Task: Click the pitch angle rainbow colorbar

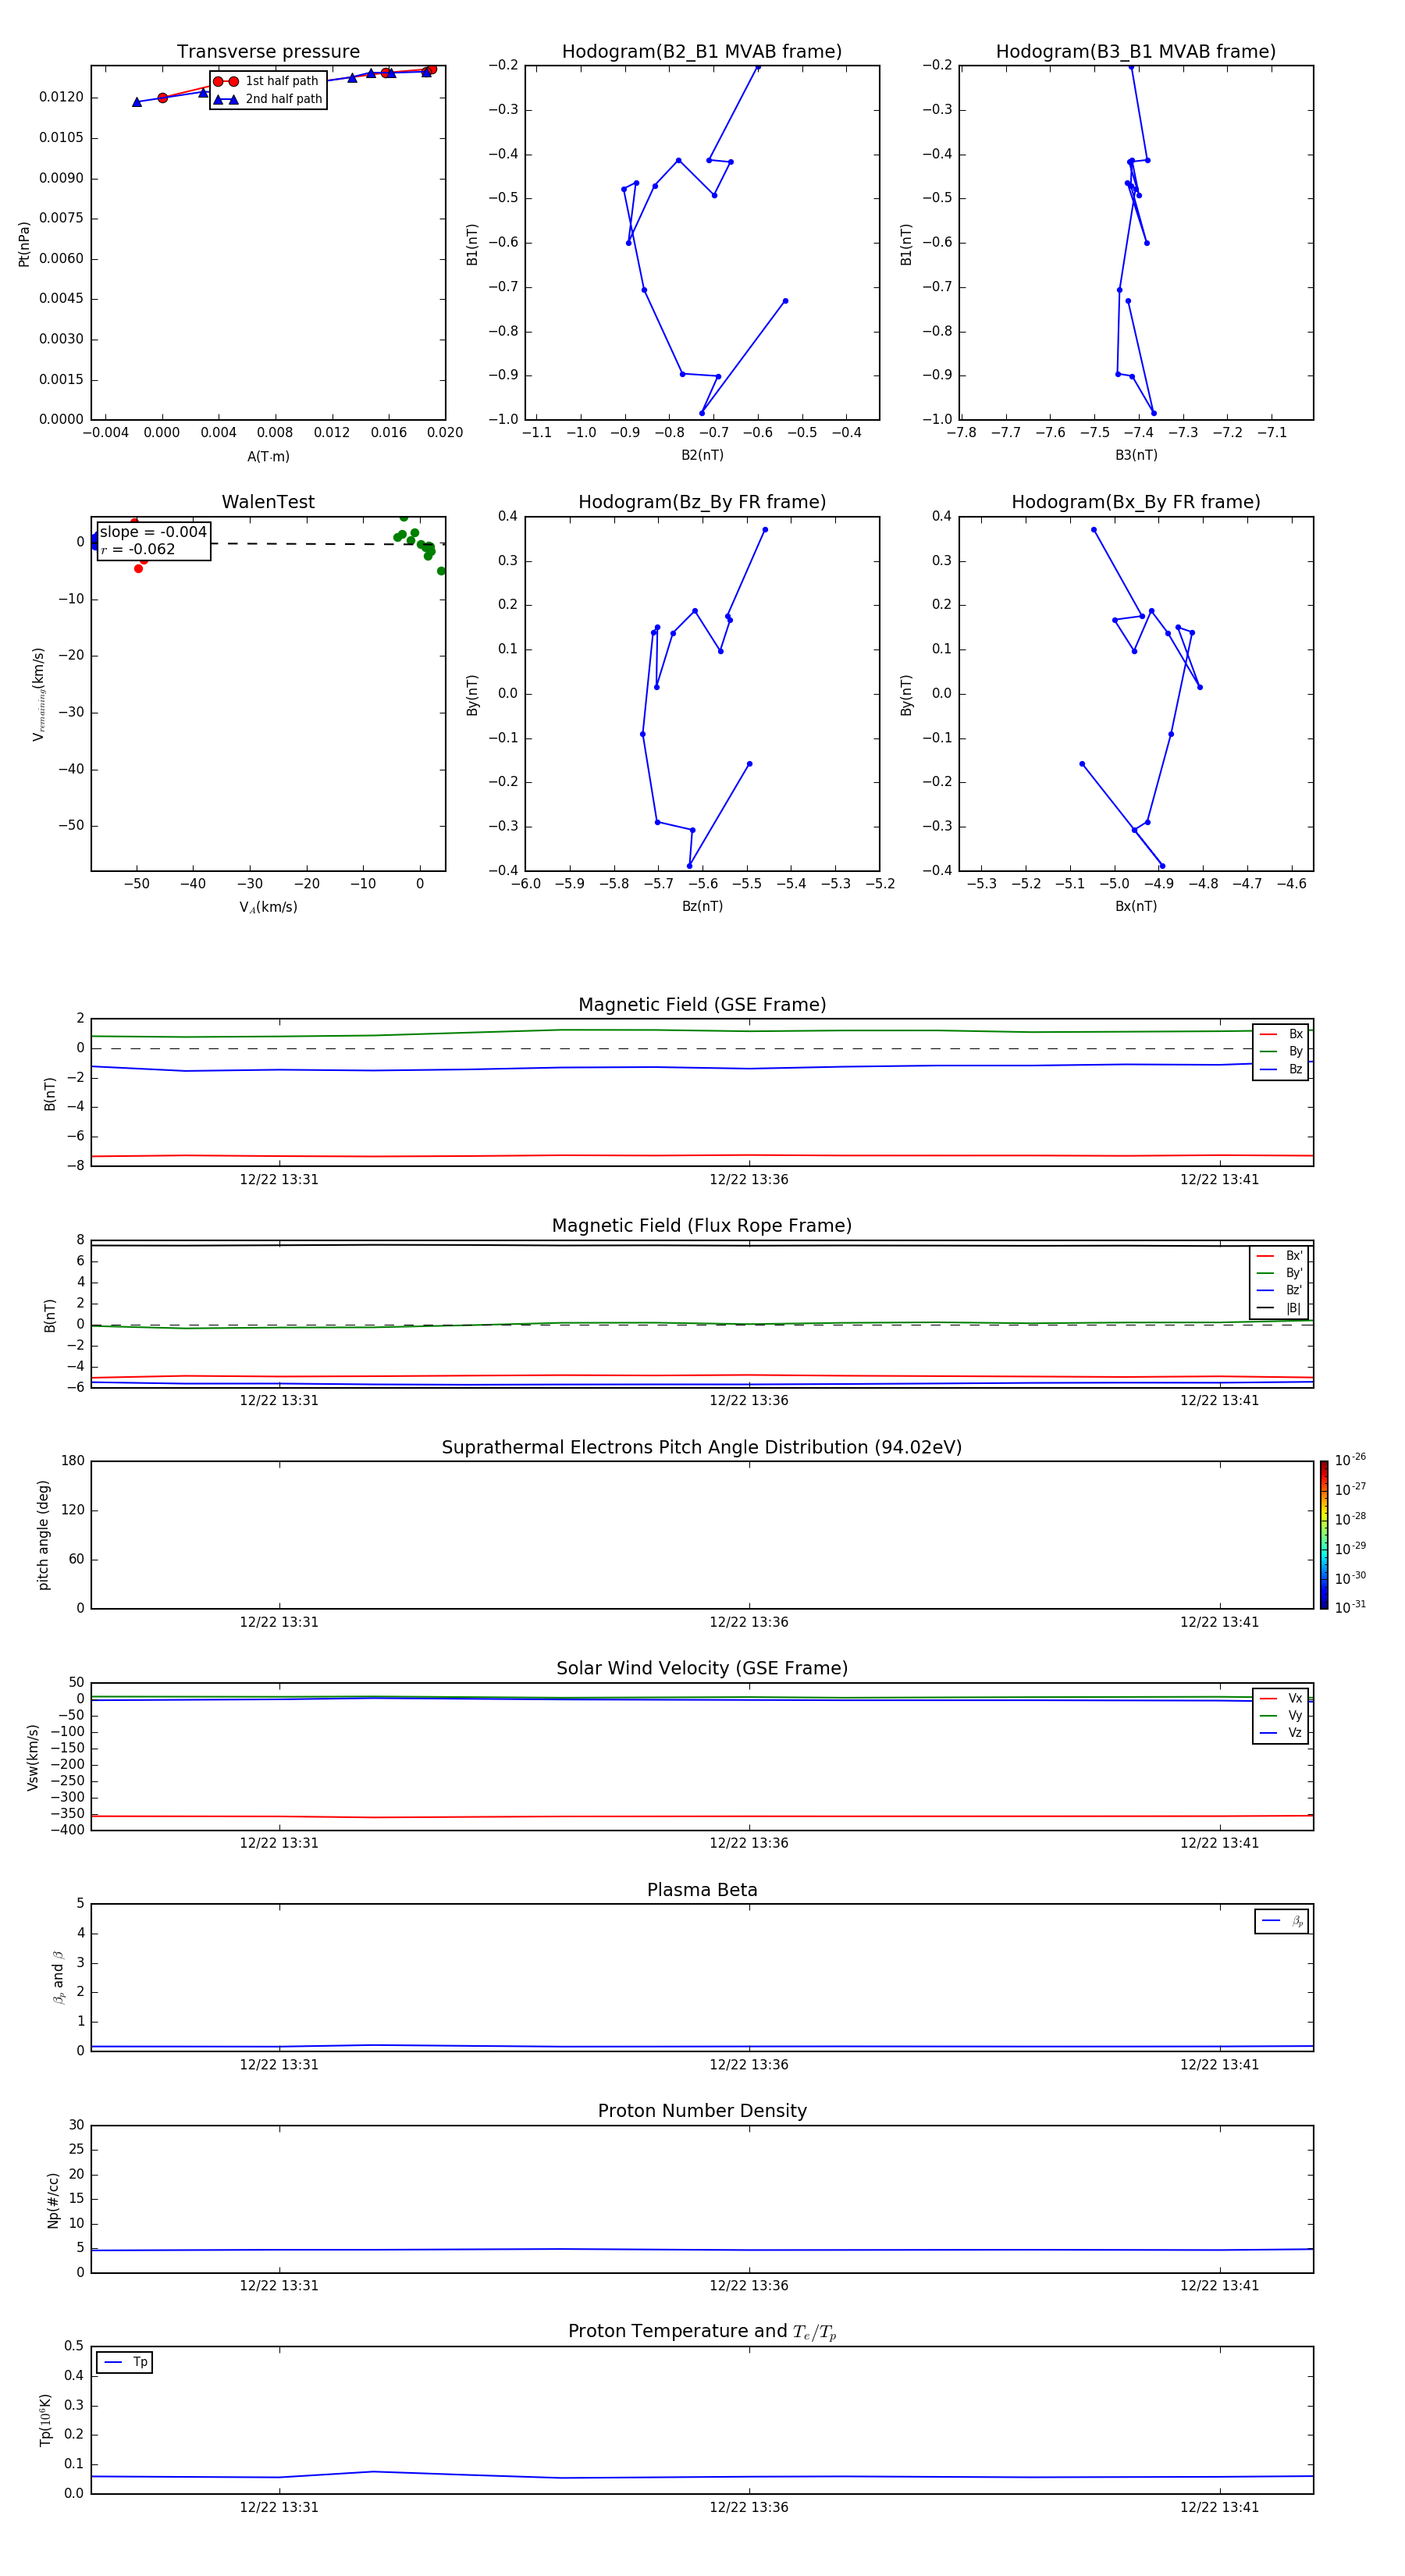Action: click(x=1324, y=1534)
